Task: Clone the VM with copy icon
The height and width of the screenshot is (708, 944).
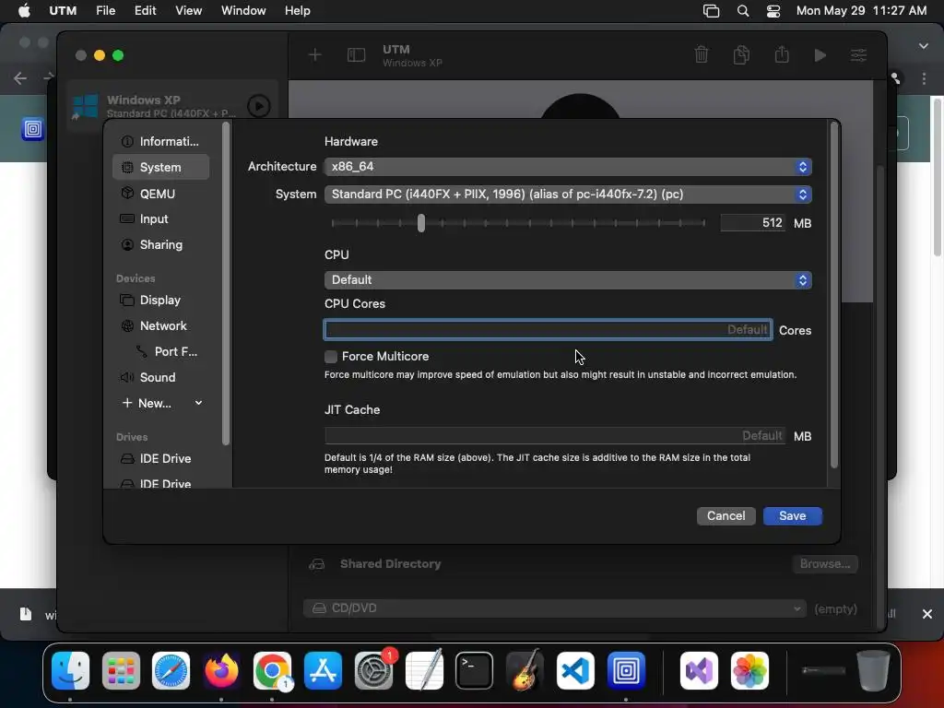Action: click(742, 54)
